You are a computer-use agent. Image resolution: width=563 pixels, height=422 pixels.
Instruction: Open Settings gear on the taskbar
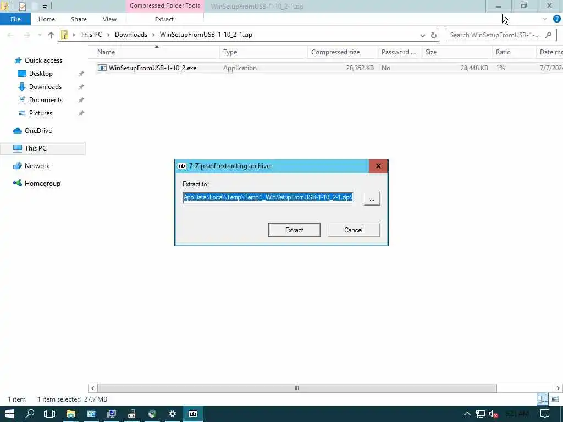click(x=172, y=414)
